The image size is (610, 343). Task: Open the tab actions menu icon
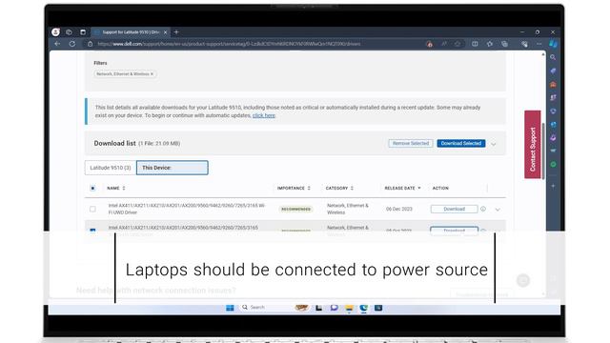tap(83, 32)
